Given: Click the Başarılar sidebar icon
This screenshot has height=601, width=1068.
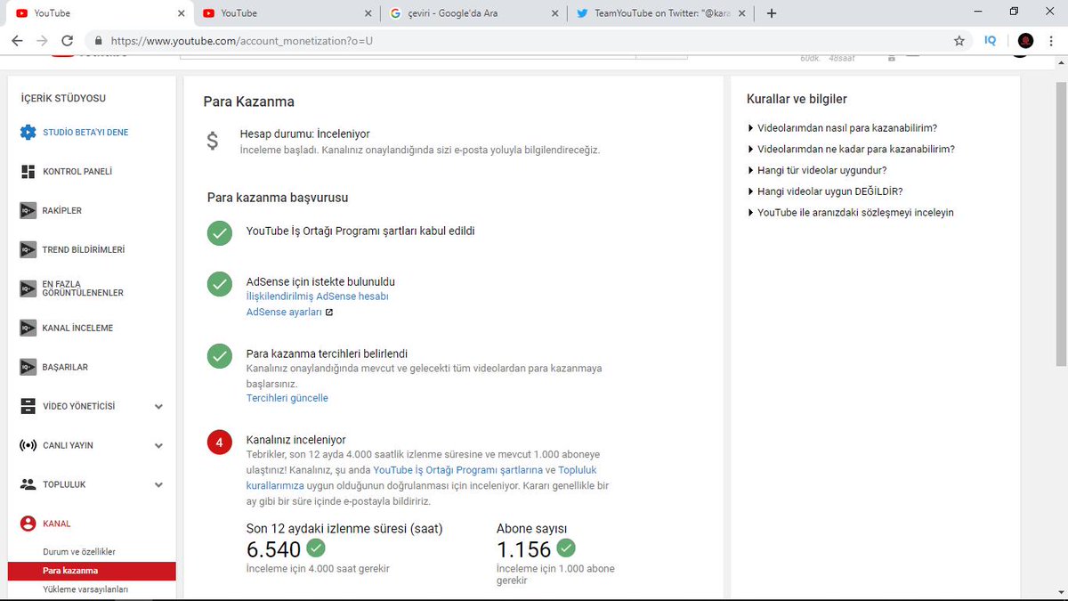Looking at the screenshot, I should coord(28,367).
